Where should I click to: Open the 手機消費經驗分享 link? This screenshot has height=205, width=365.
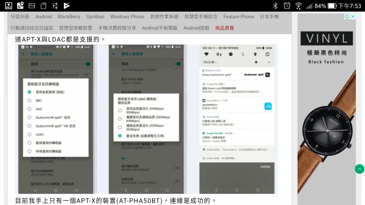coord(117,28)
